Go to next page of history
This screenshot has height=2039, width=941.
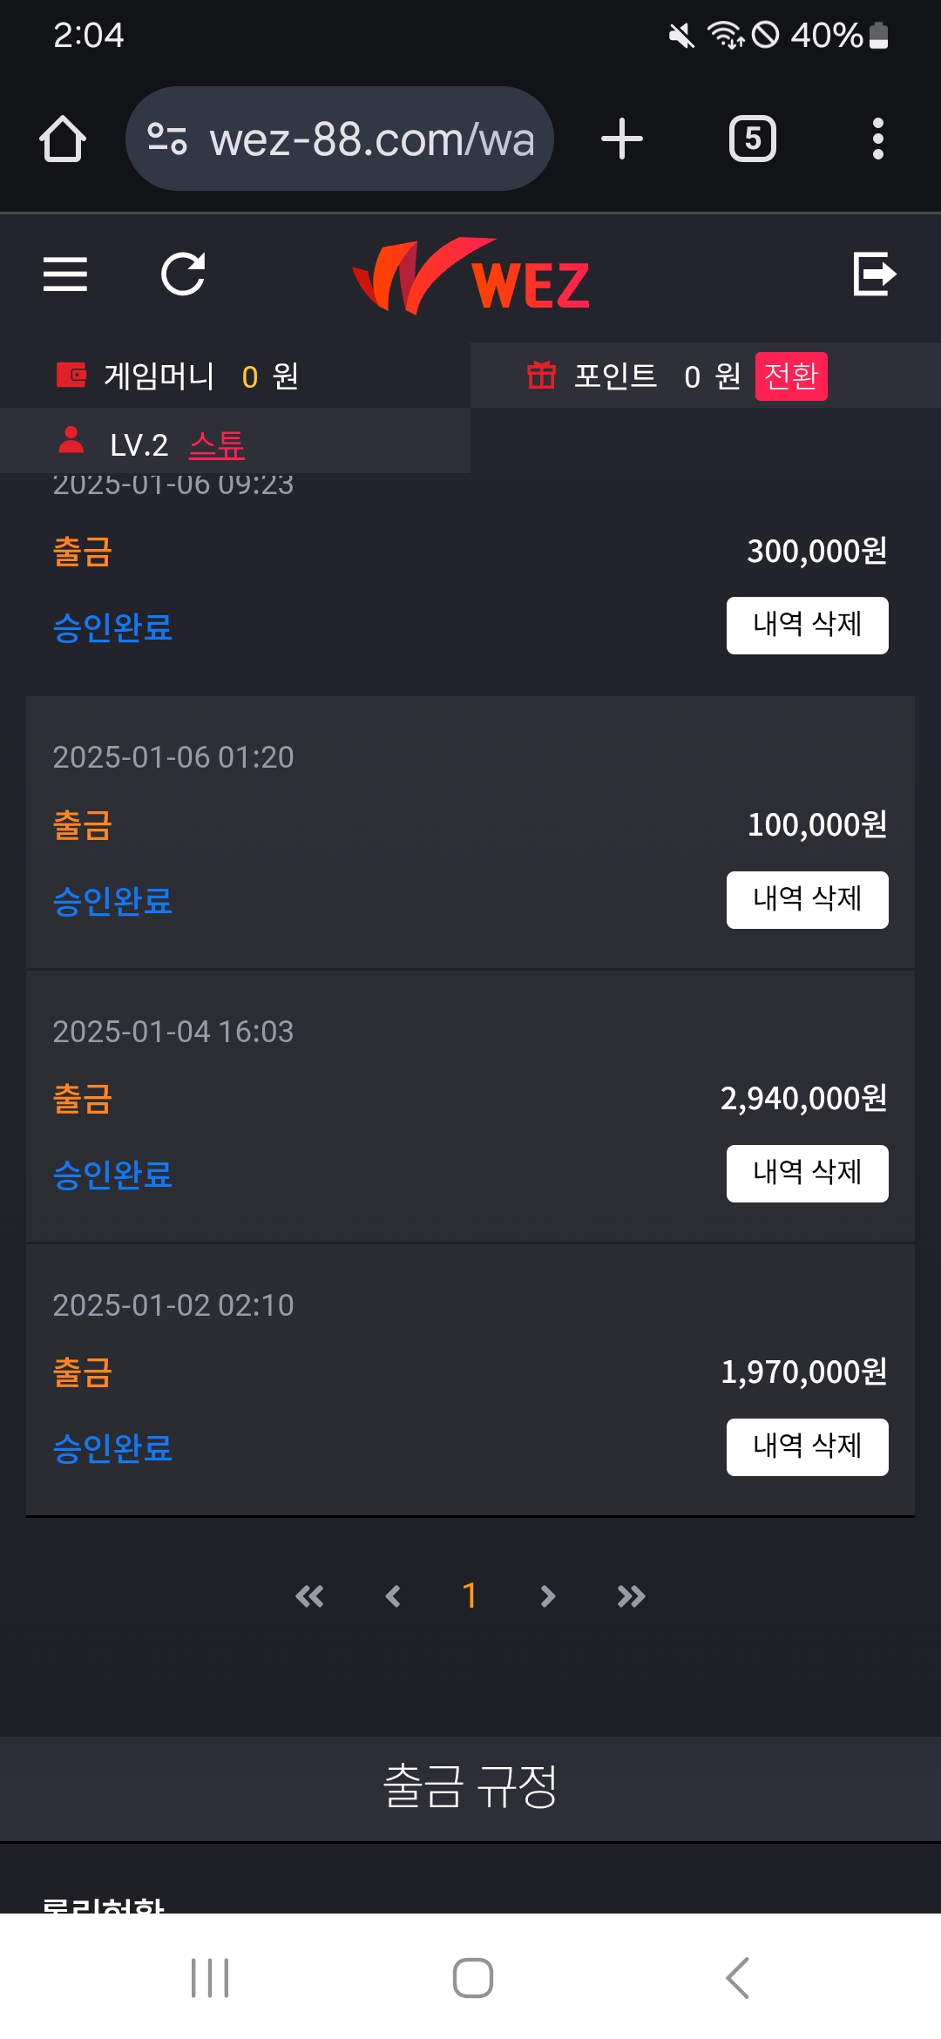tap(547, 1596)
